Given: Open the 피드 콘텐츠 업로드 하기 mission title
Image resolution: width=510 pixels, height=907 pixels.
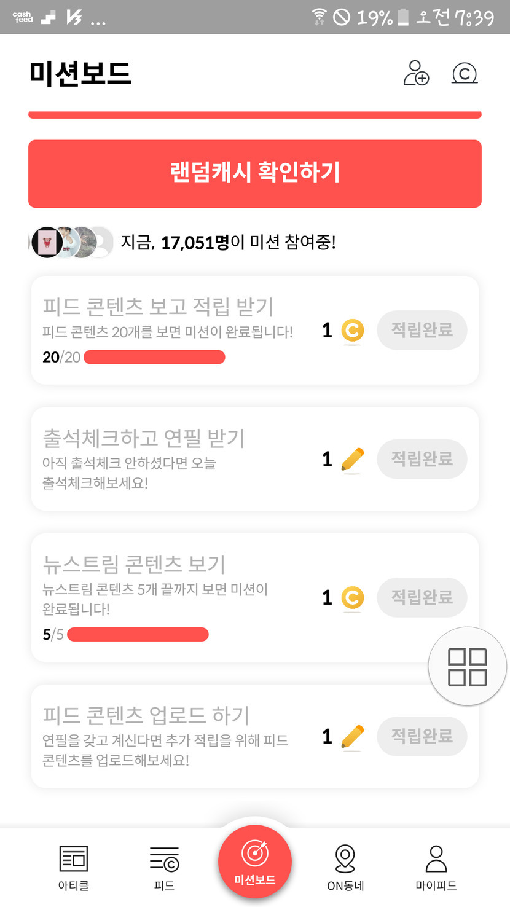Looking at the screenshot, I should pyautogui.click(x=146, y=715).
